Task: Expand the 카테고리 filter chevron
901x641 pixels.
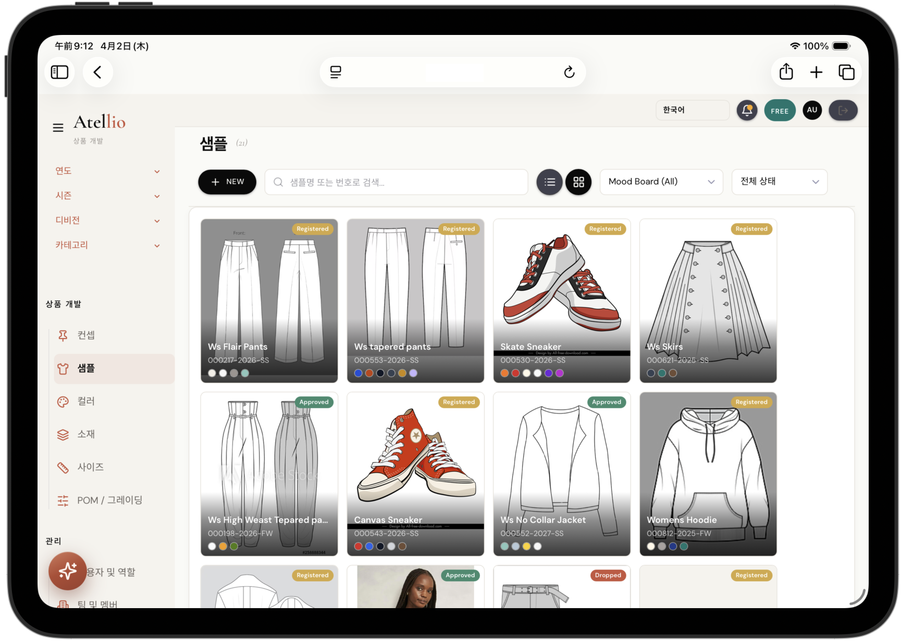Action: tap(157, 245)
